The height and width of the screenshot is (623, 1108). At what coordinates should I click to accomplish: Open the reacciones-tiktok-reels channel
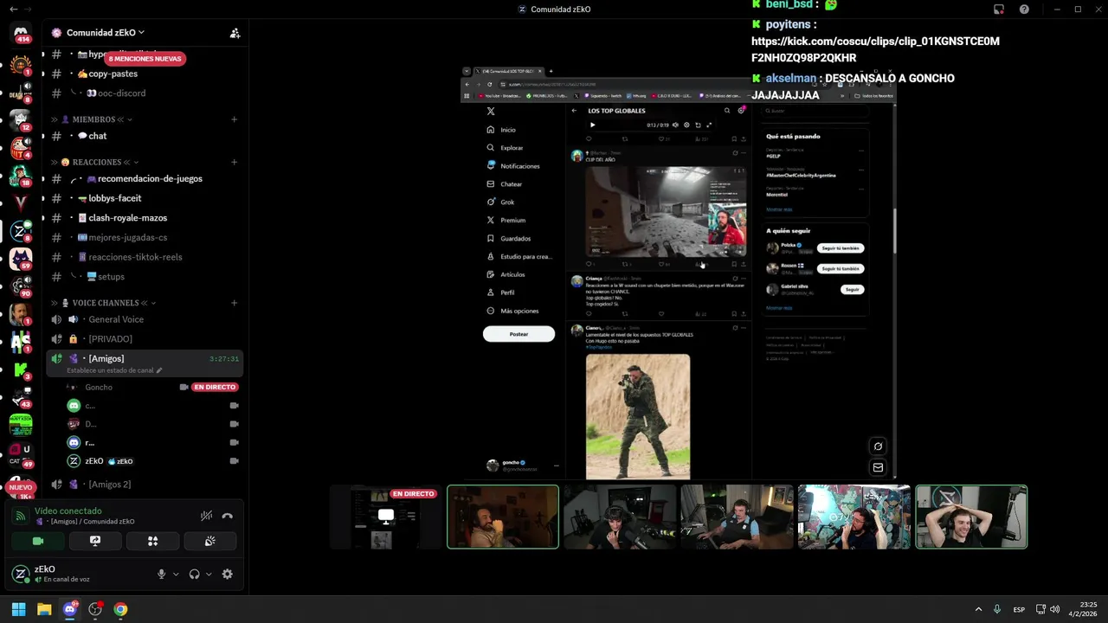tap(135, 257)
